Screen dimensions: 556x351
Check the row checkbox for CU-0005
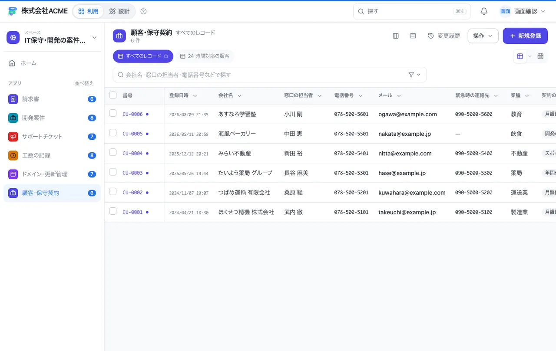(x=113, y=133)
